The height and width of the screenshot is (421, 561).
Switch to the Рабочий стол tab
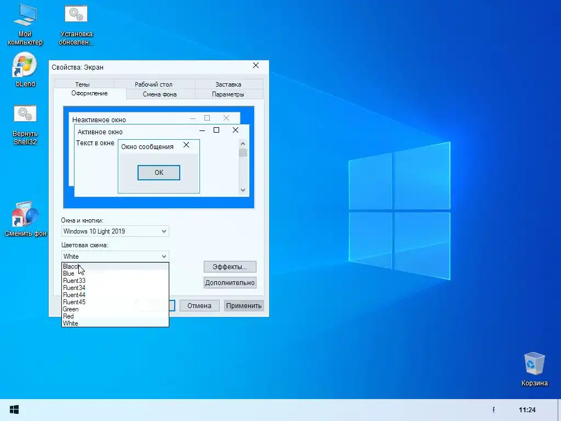point(153,84)
